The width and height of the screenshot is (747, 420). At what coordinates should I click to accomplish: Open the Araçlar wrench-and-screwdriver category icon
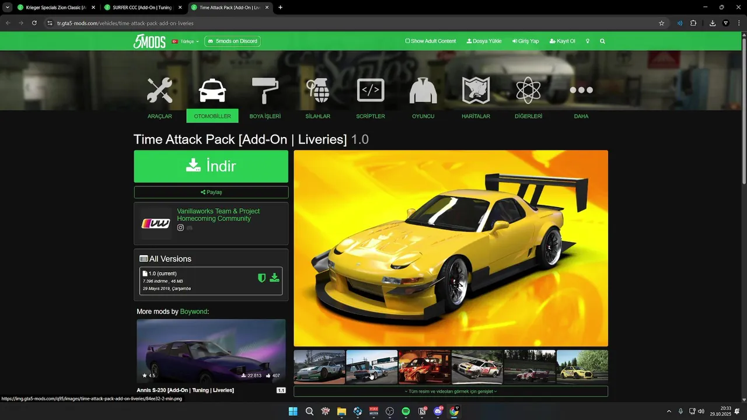[159, 90]
